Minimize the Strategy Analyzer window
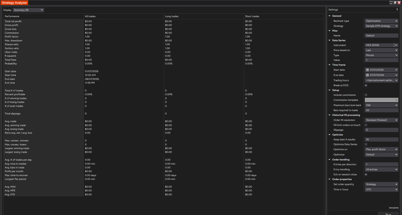Viewport: 402px width, 215px height. 391,3
